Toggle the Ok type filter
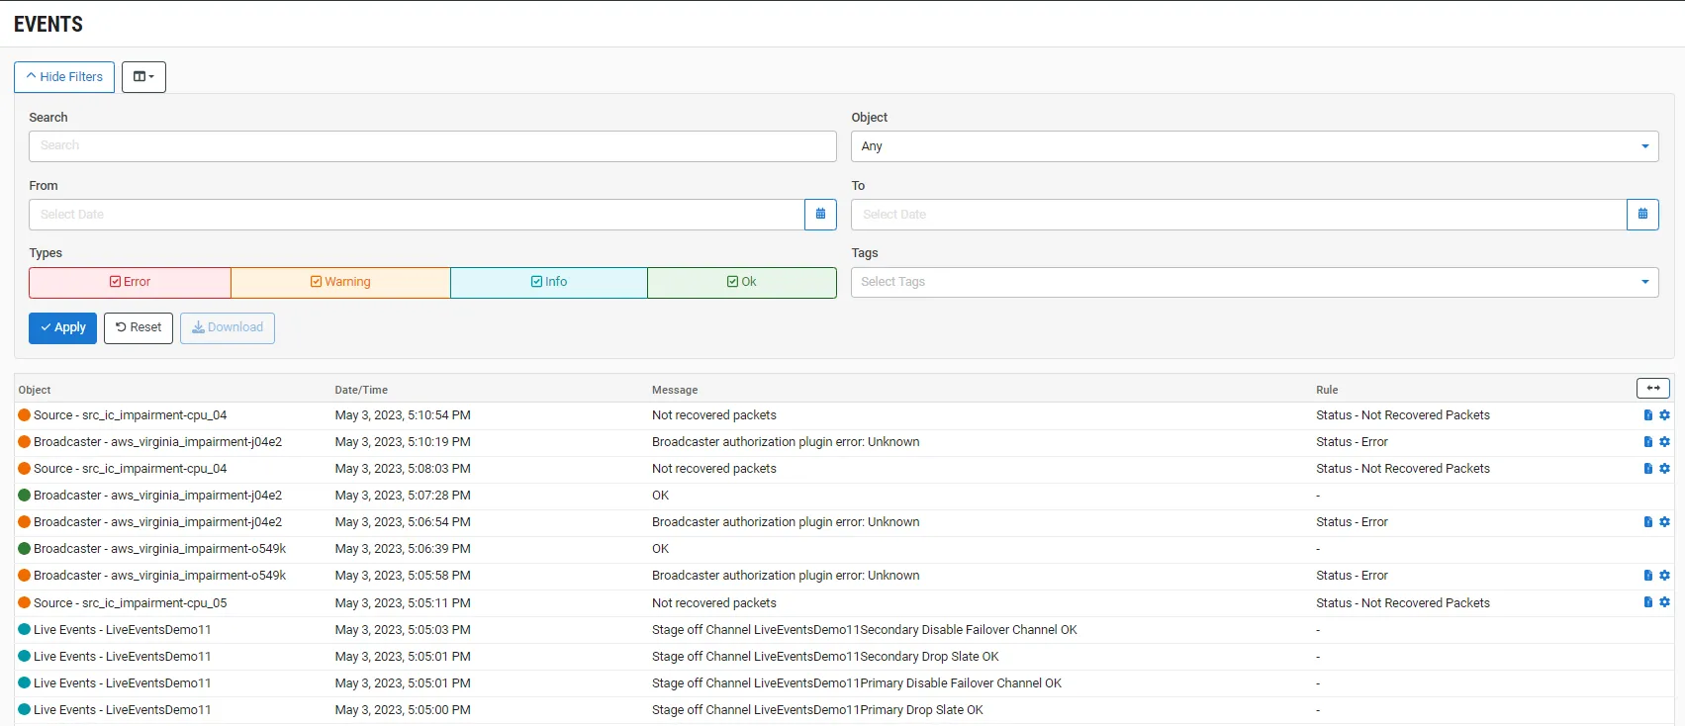Image resolution: width=1685 pixels, height=726 pixels. (x=742, y=282)
